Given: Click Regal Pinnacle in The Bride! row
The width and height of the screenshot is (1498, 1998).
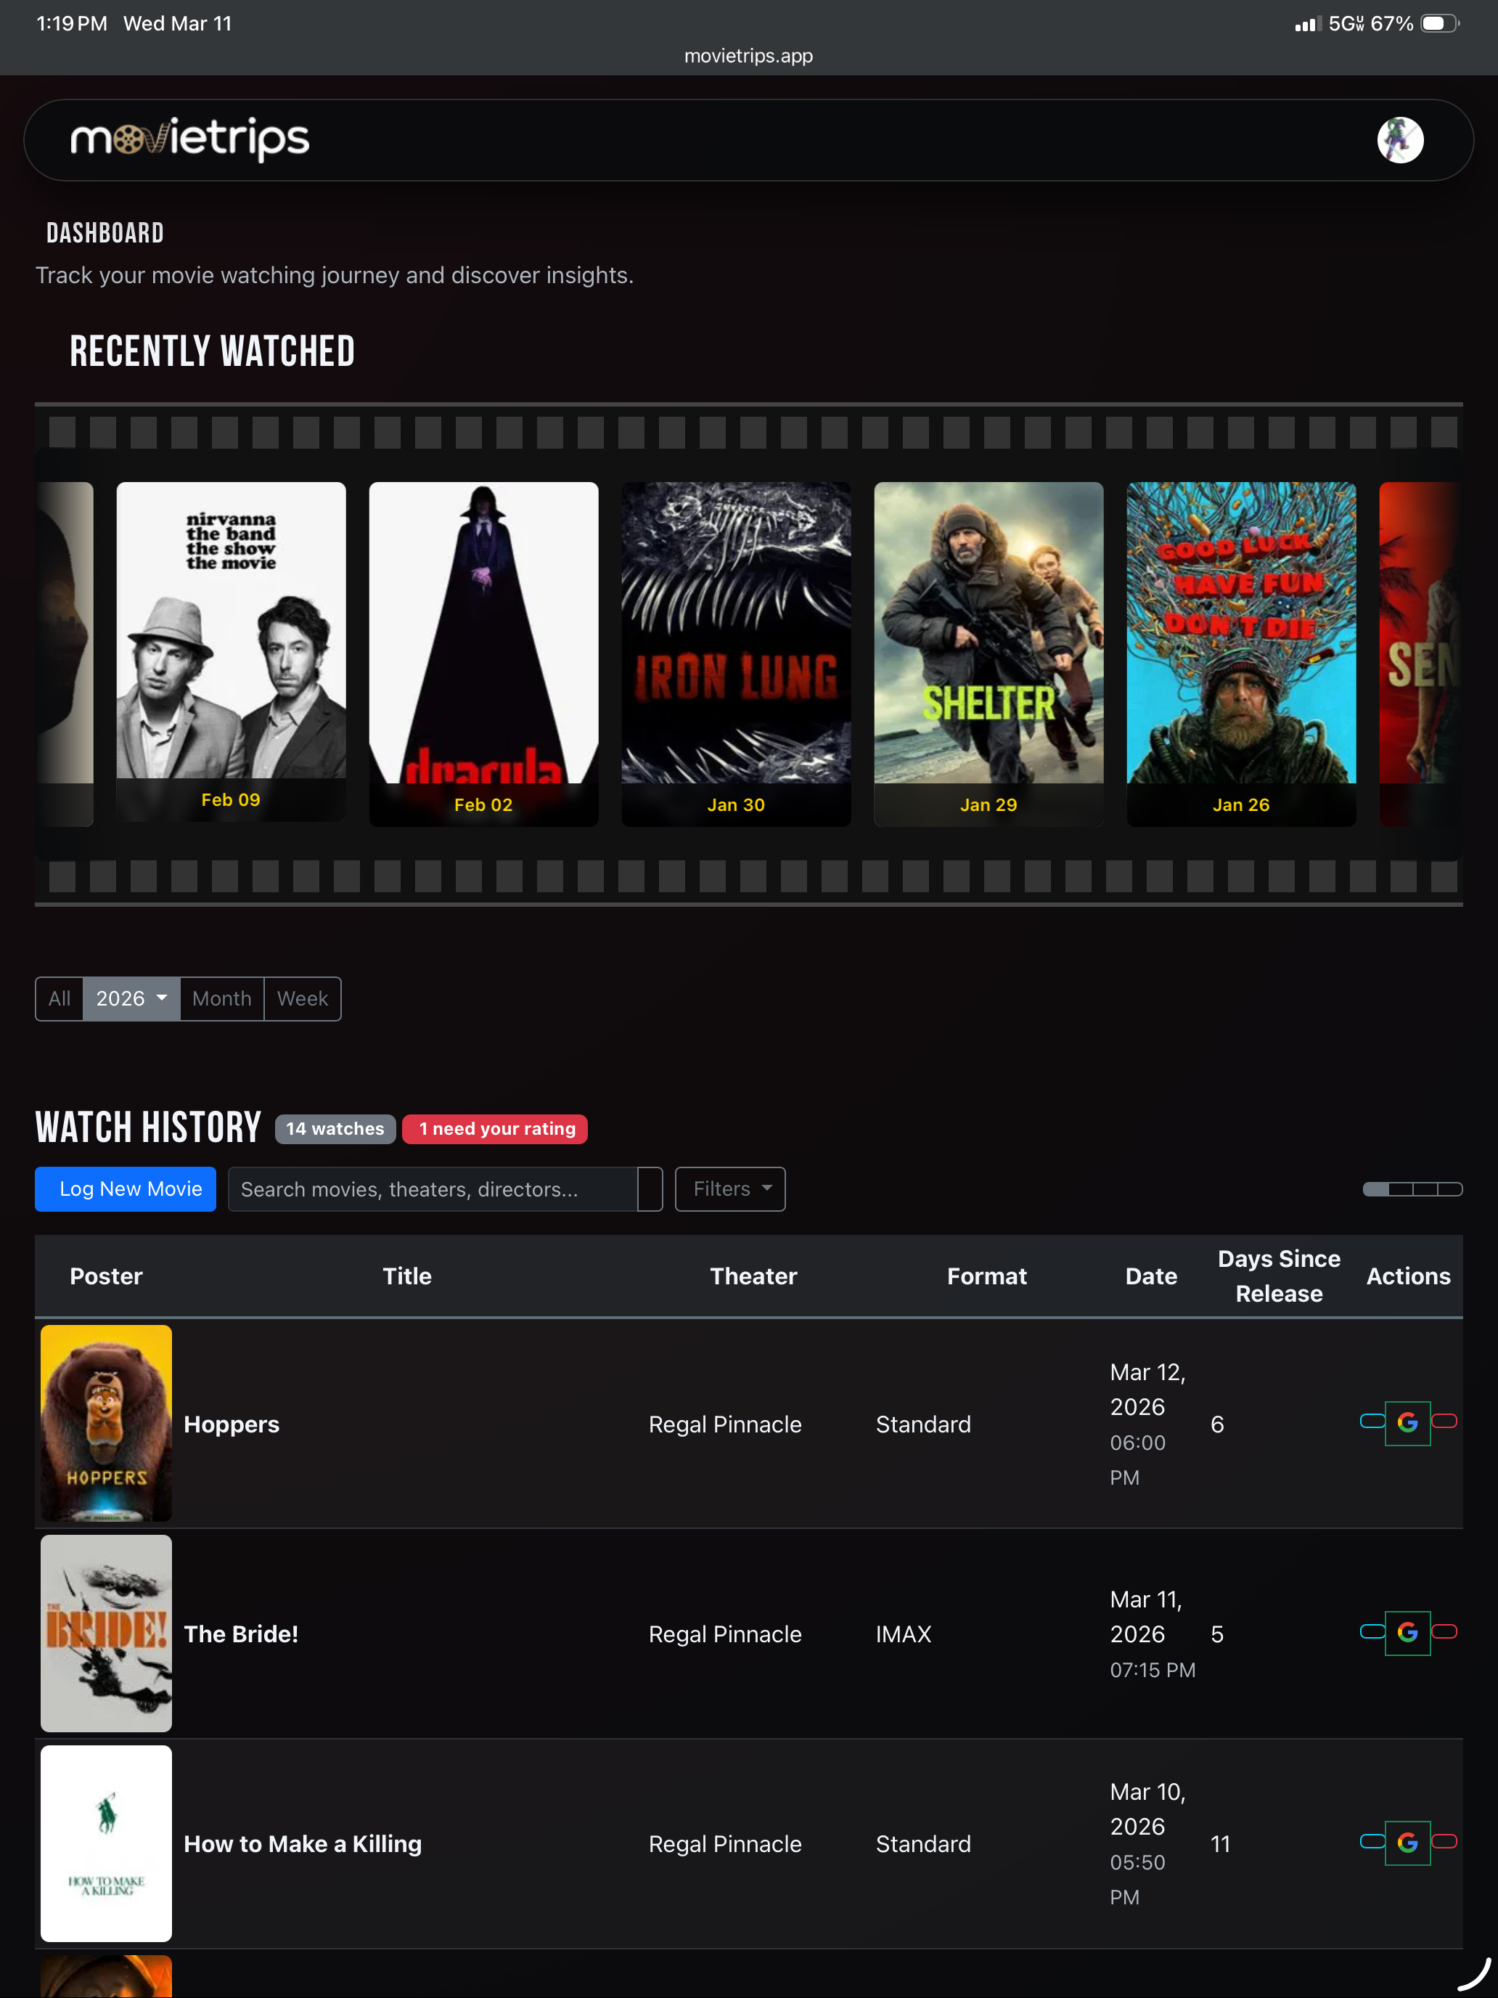Looking at the screenshot, I should coord(725,1634).
